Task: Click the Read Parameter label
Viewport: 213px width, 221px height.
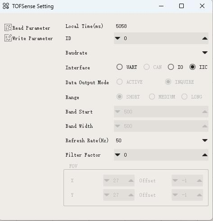Action: point(31,28)
